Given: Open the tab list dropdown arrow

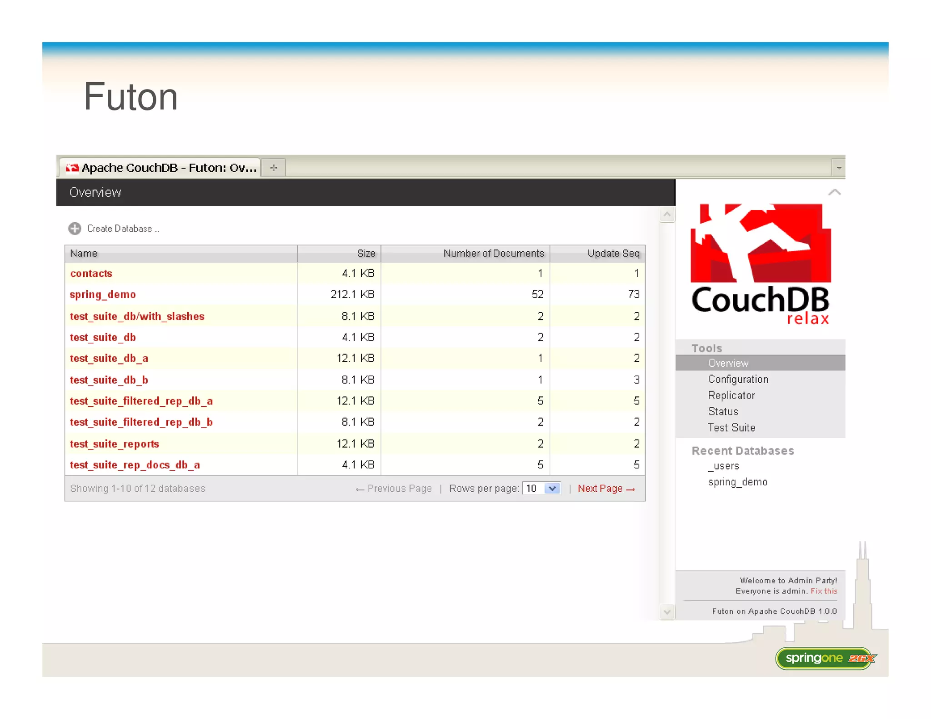Looking at the screenshot, I should [x=839, y=168].
